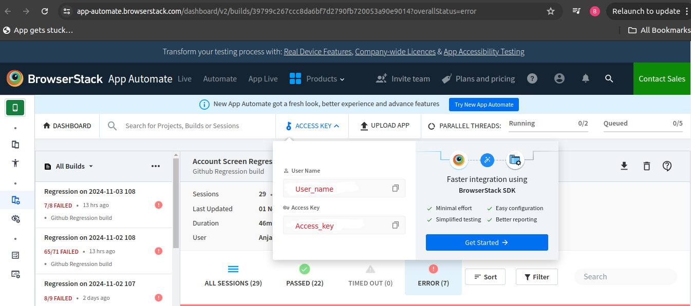Screen dimensions: 691x306
Task: Click the BrowserStack logo icon
Action: [15, 78]
